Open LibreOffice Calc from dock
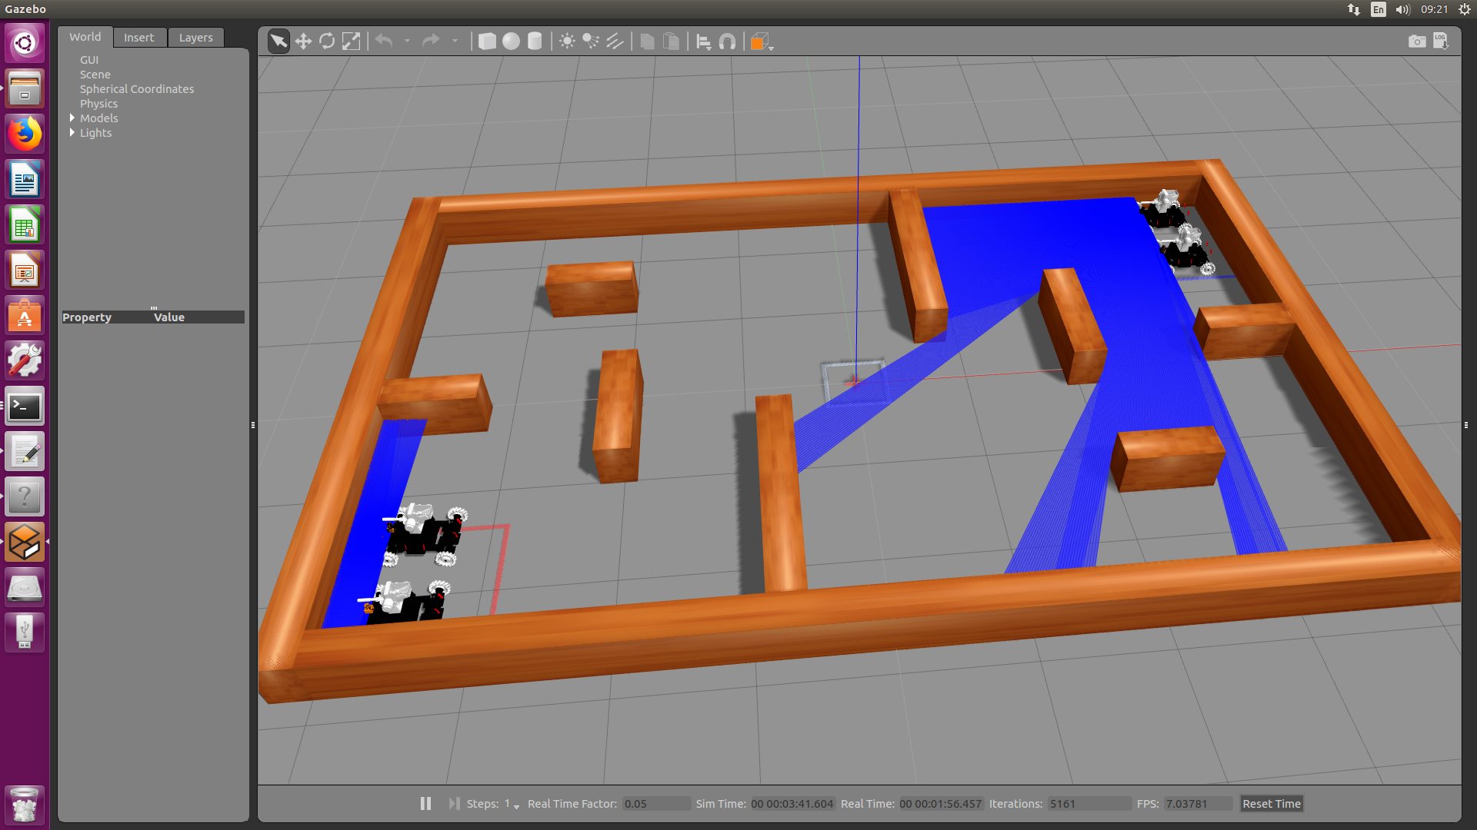 25,224
